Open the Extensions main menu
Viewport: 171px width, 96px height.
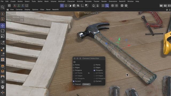pyautogui.click(x=113, y=1)
